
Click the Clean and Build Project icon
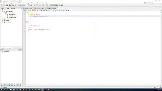[x=37, y=5]
